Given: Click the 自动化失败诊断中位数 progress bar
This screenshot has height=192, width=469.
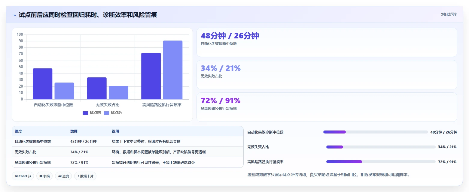Looking at the screenshot, I should coord(376,132).
